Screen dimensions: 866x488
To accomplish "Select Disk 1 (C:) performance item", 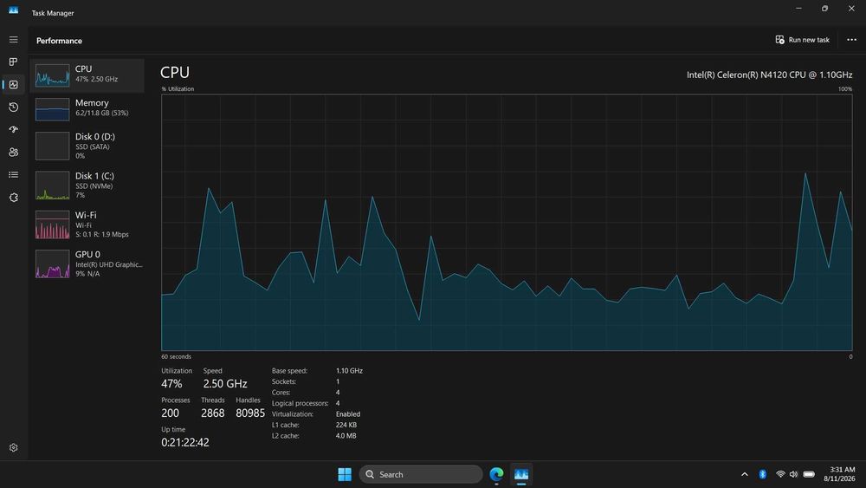I will coord(87,185).
